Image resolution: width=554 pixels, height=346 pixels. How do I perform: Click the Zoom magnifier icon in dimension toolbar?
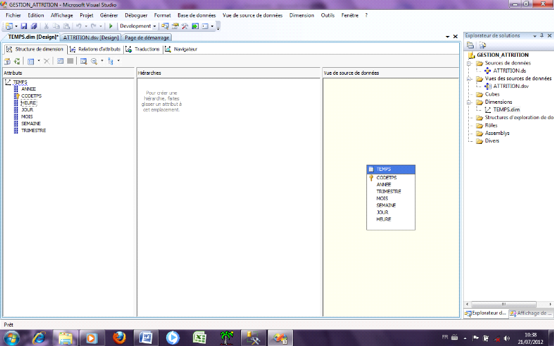pos(93,61)
